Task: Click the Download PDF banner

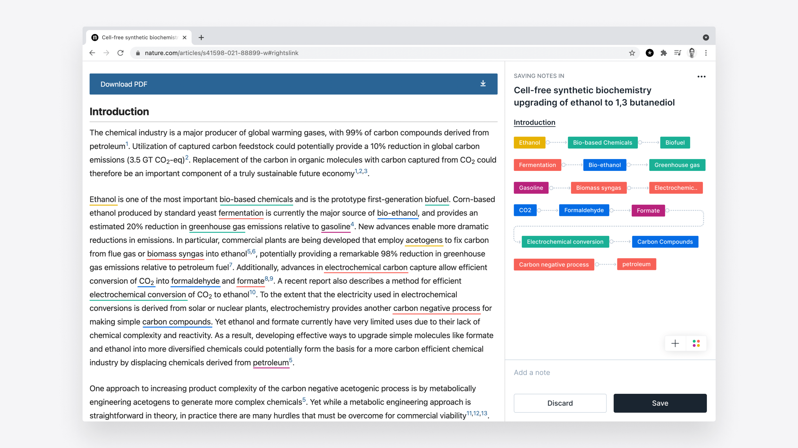Action: (293, 84)
